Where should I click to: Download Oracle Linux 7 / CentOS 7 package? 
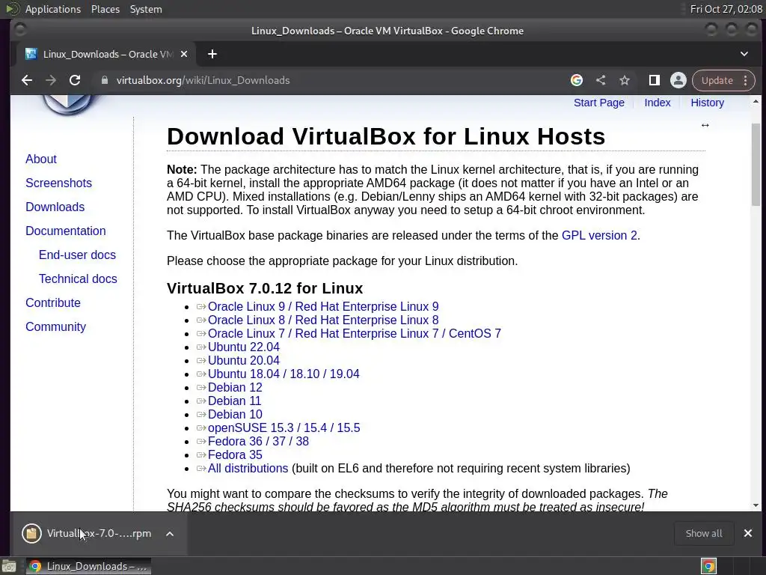(x=354, y=333)
